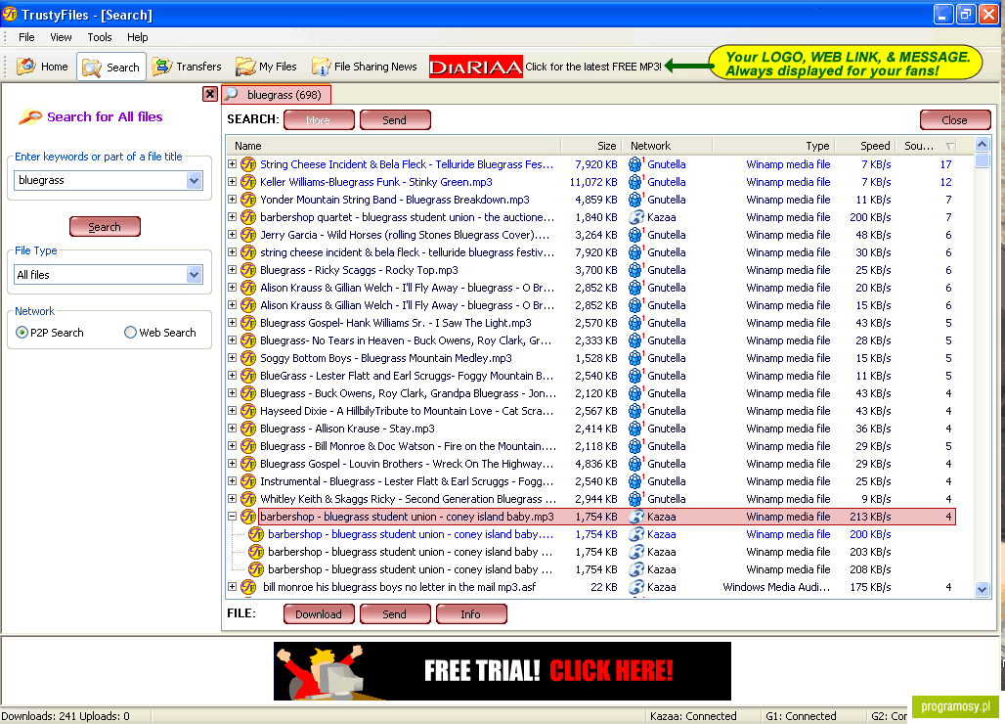
Task: Expand Soggy Bottom Boys row
Action: point(232,358)
